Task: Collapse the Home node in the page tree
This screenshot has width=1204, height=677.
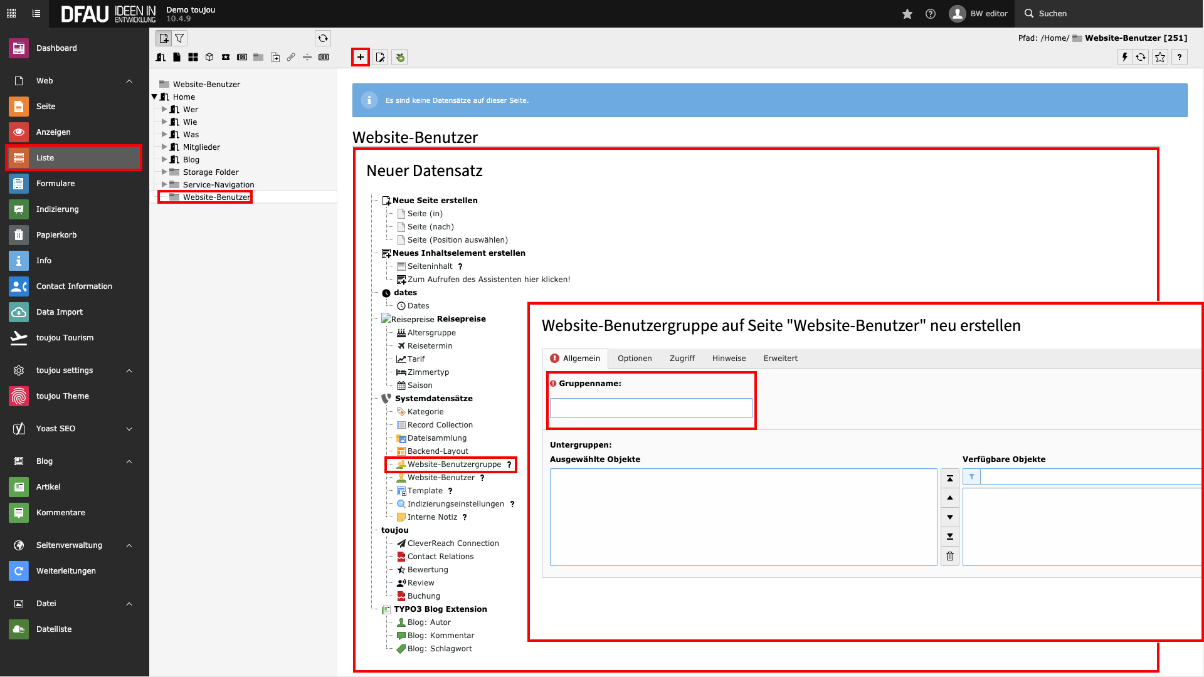Action: [x=154, y=97]
